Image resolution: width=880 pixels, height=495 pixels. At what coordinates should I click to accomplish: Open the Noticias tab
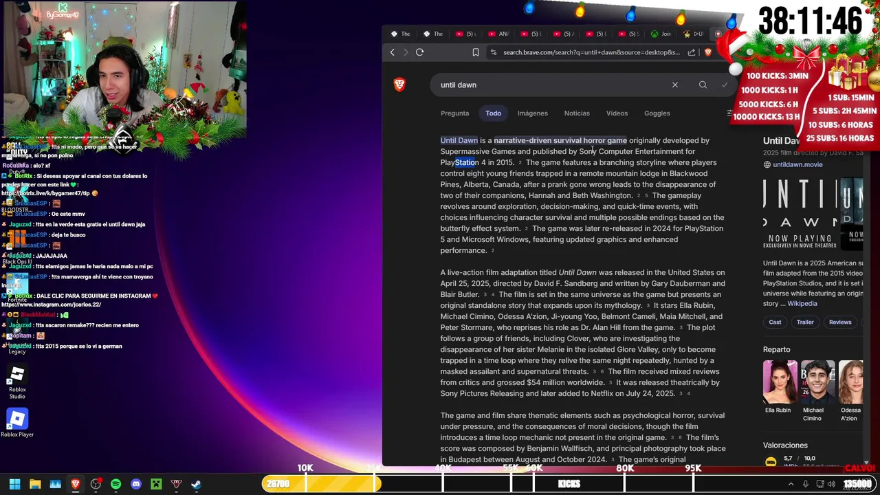577,113
